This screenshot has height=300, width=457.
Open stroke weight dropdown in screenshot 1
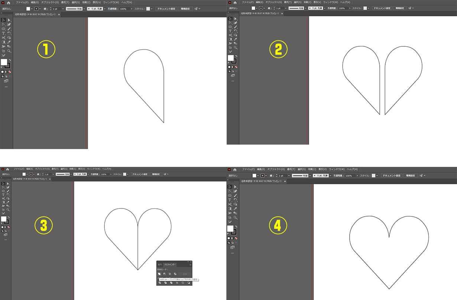coord(63,8)
